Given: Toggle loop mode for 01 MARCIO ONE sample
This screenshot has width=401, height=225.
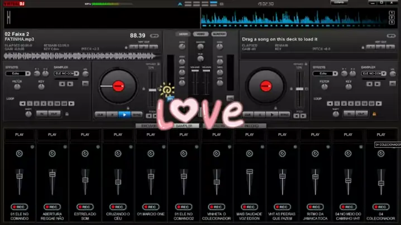Looking at the screenshot, I should (x=151, y=154).
